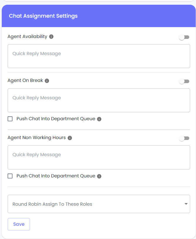
Task: Click Push Chat info icon under Agent On Break
Action: point(99,119)
